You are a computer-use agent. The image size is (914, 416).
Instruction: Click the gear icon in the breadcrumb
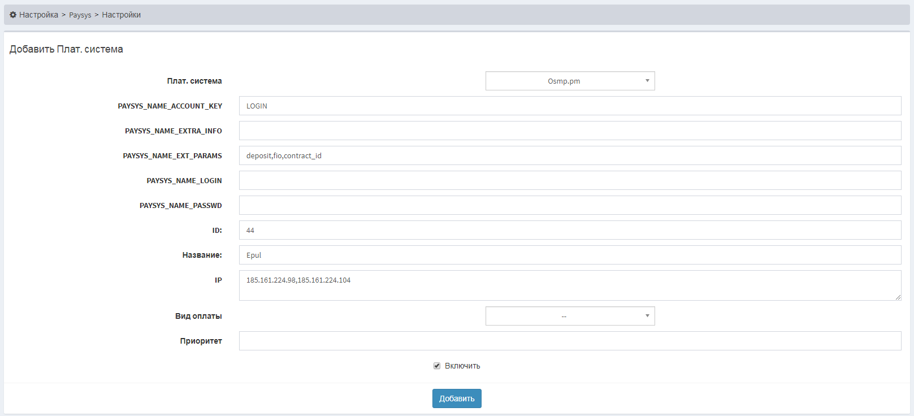(x=13, y=15)
